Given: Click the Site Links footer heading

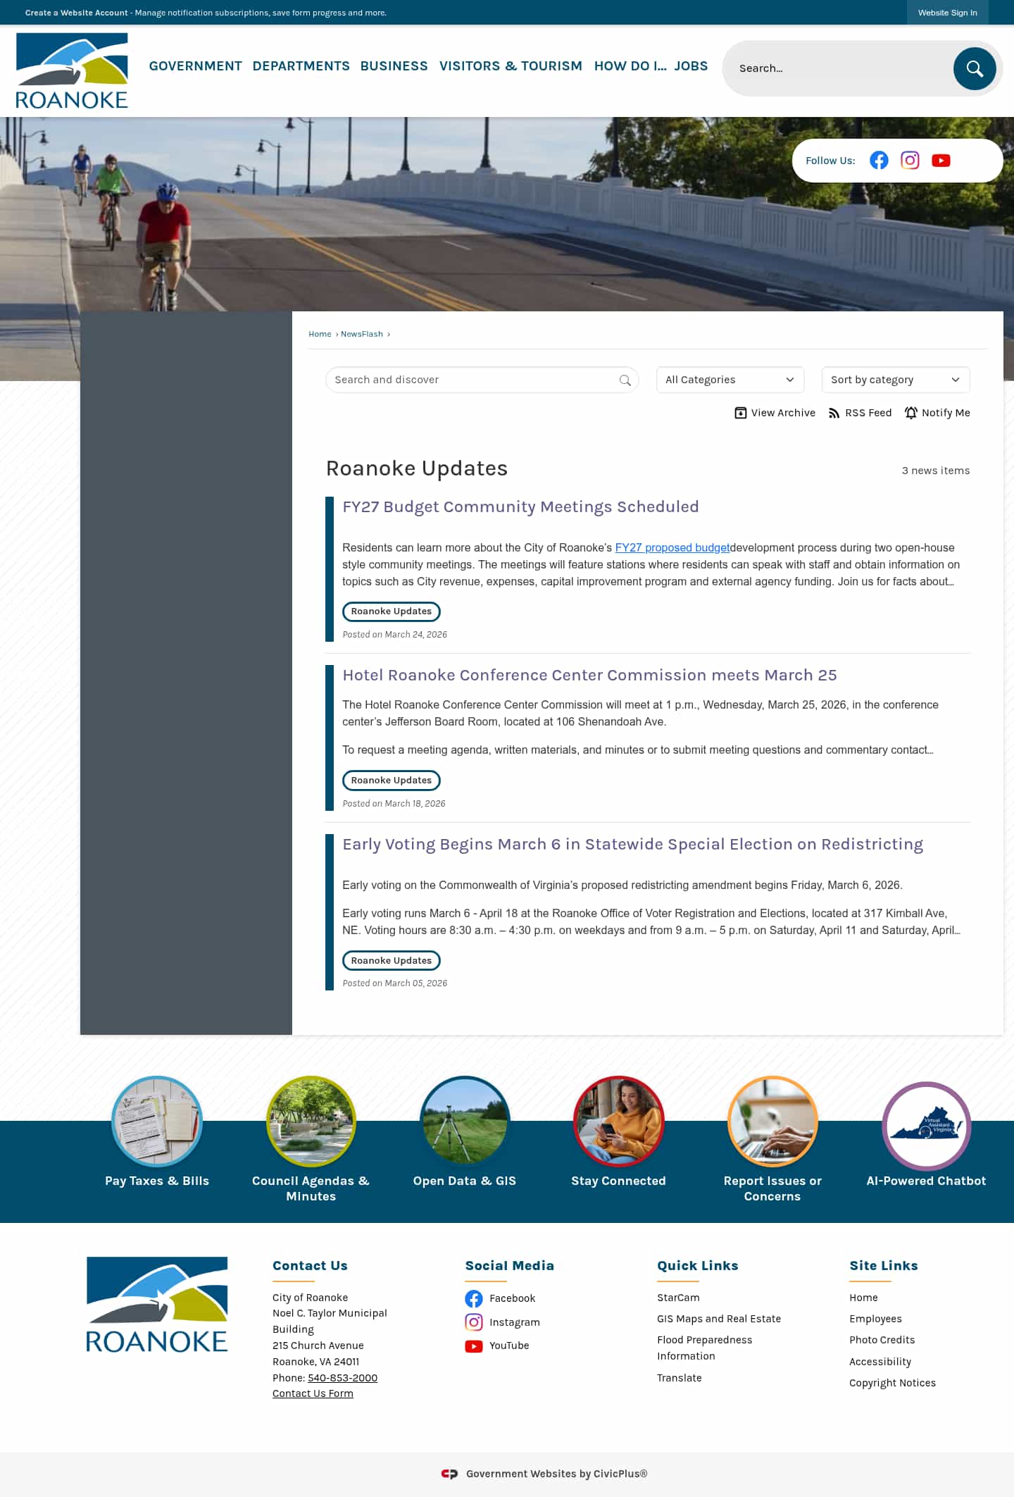Looking at the screenshot, I should [883, 1265].
